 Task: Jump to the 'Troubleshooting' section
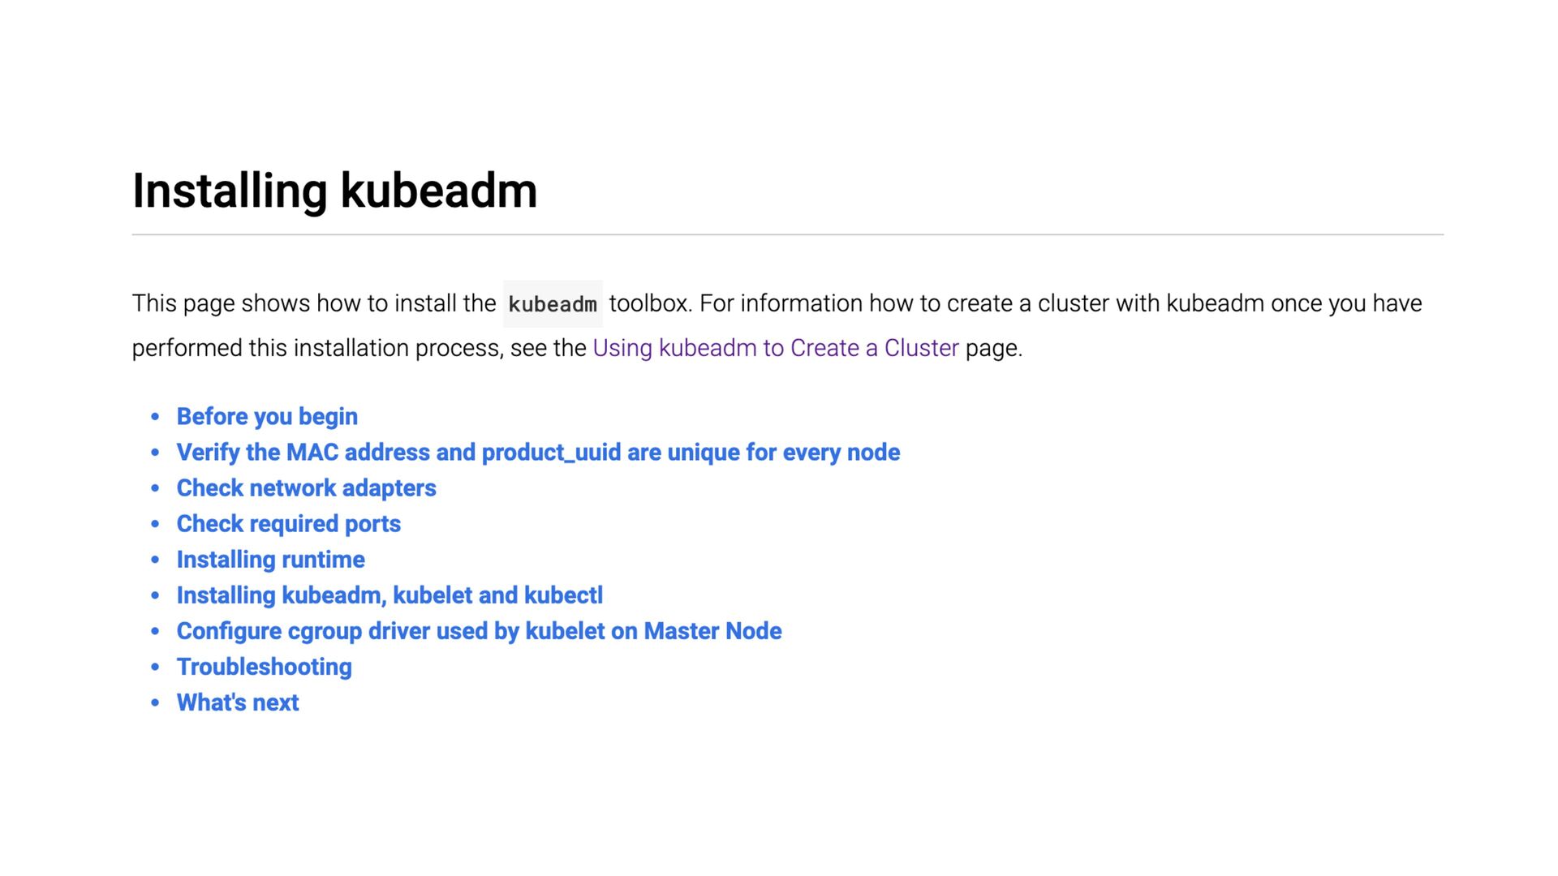click(x=264, y=666)
